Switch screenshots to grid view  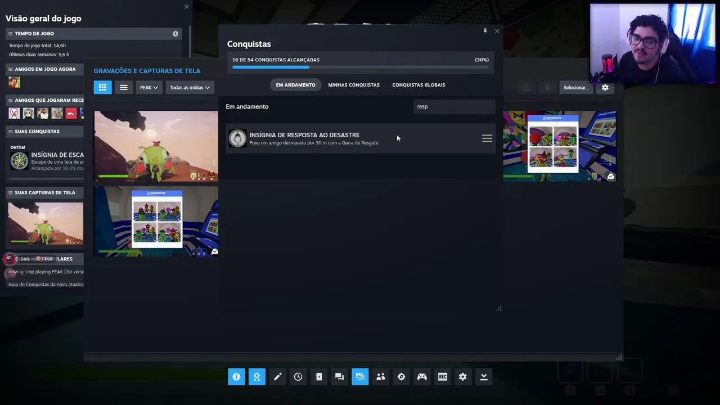point(102,87)
